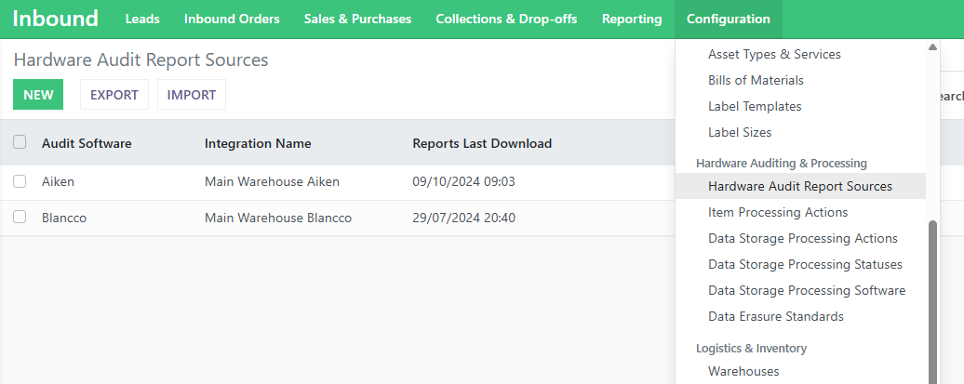Click the Configuration menu scrollbar thumb

[932, 301]
